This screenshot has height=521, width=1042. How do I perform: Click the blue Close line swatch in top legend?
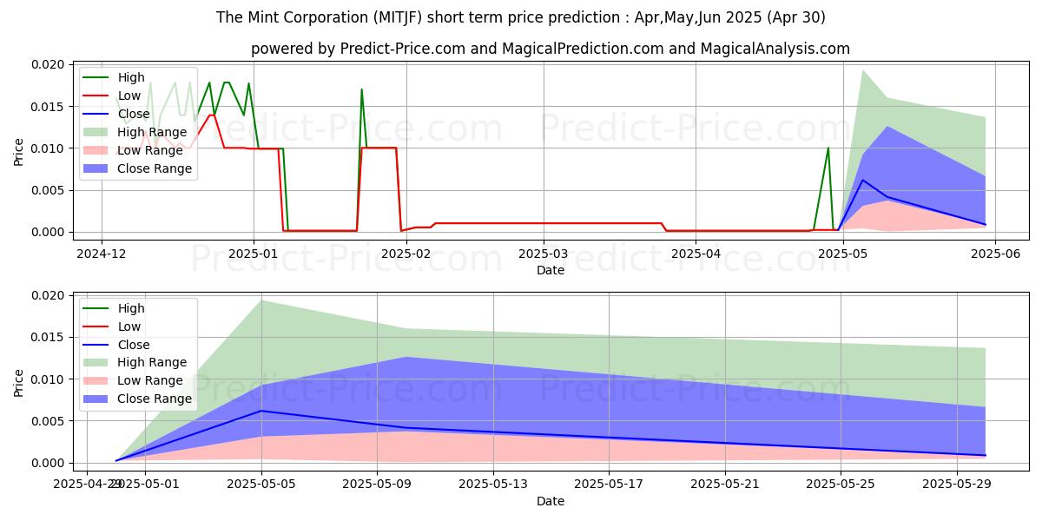coord(96,114)
